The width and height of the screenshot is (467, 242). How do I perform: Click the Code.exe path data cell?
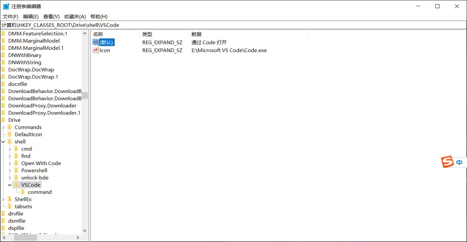coord(229,50)
